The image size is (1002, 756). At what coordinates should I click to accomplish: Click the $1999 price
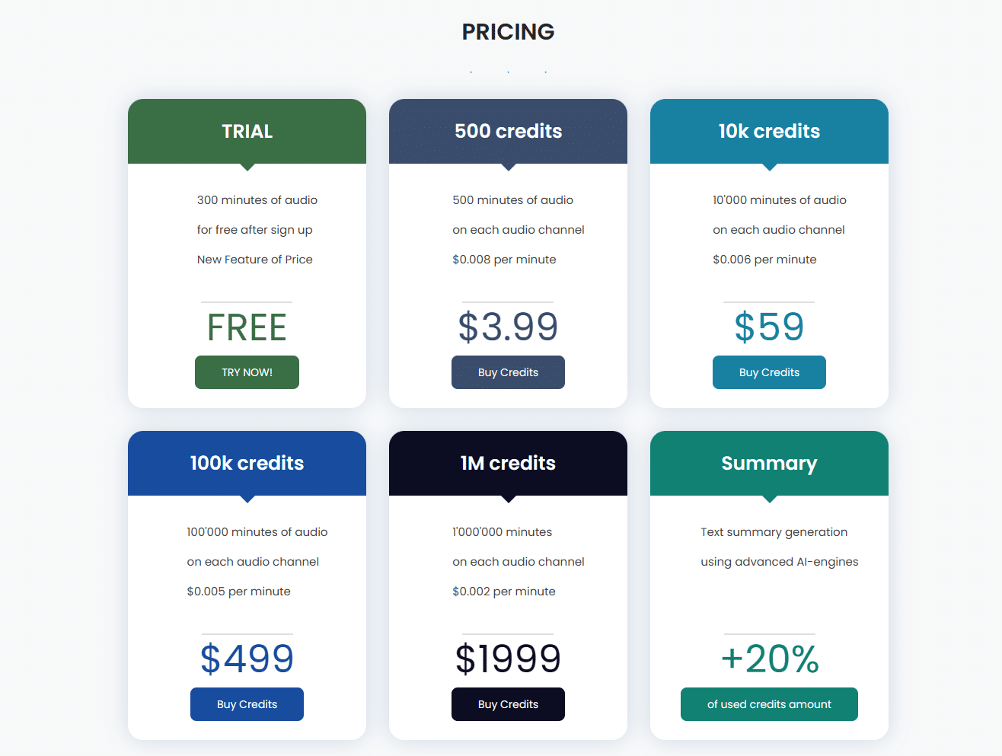point(508,659)
